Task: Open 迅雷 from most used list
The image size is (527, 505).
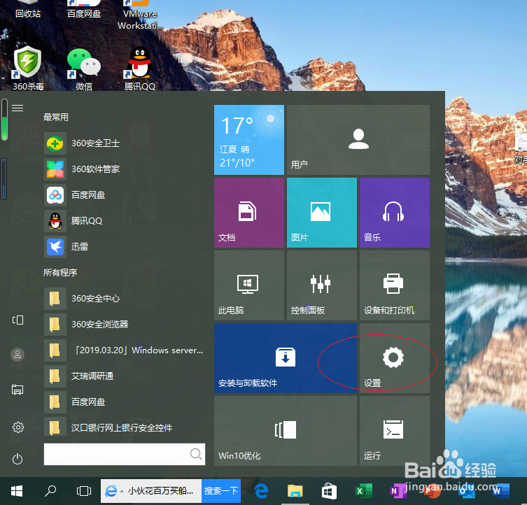Action: [x=124, y=247]
